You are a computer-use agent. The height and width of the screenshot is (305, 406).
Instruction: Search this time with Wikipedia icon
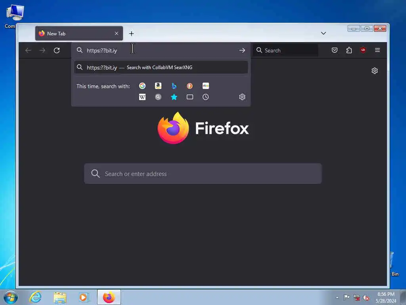click(142, 97)
